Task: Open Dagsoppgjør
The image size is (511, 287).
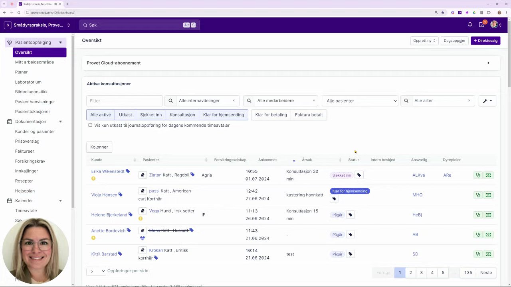Action: coord(455,41)
